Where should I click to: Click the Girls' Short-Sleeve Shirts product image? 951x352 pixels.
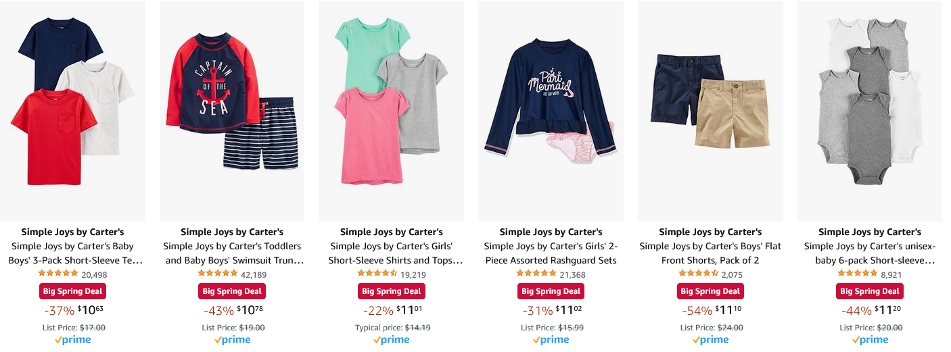click(x=391, y=111)
